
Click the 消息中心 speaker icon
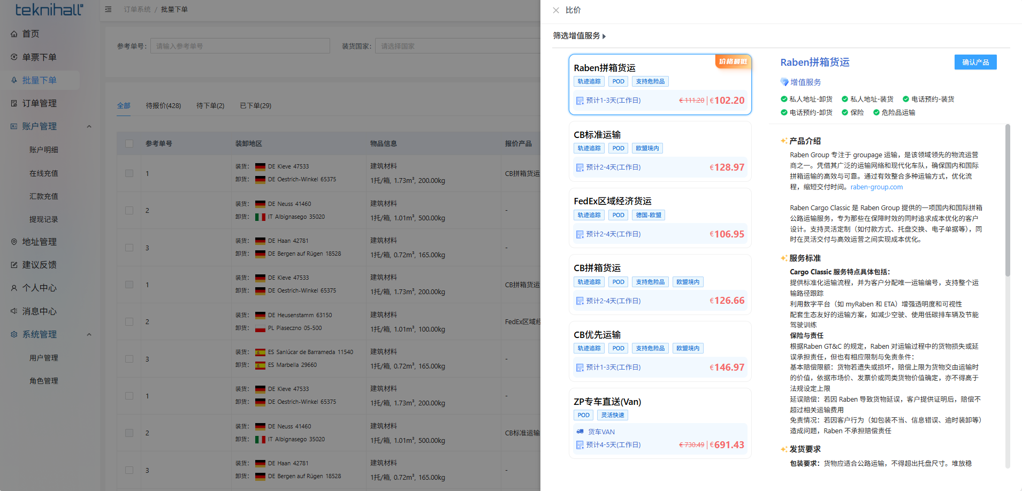click(14, 311)
